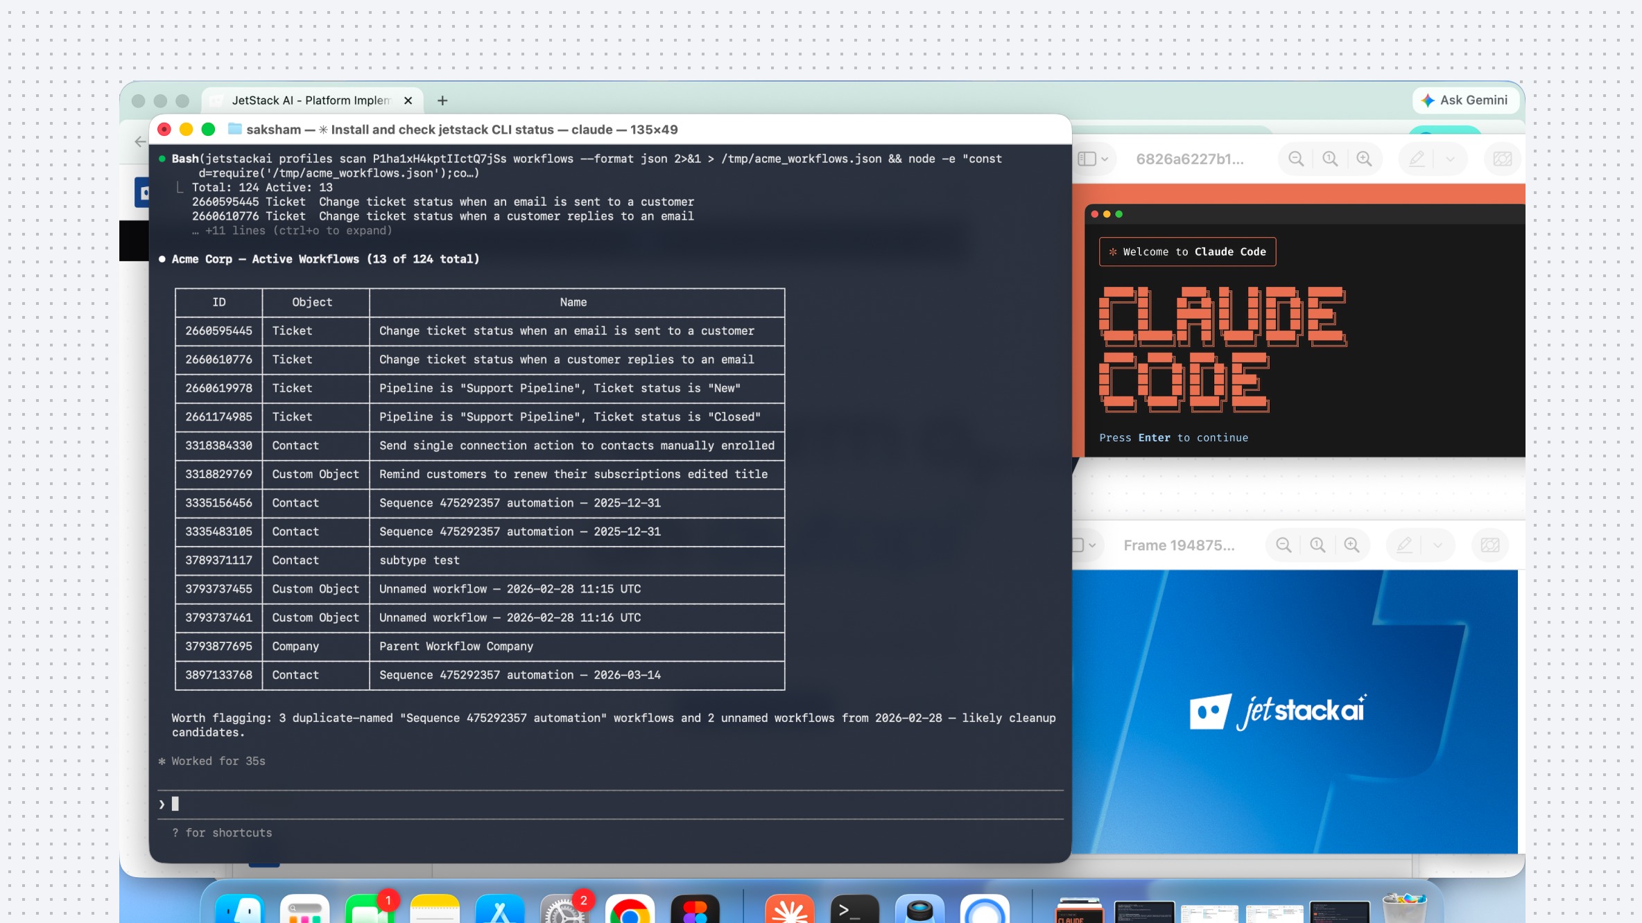Select the JetStack AI - Platform Implem tab

tap(311, 100)
